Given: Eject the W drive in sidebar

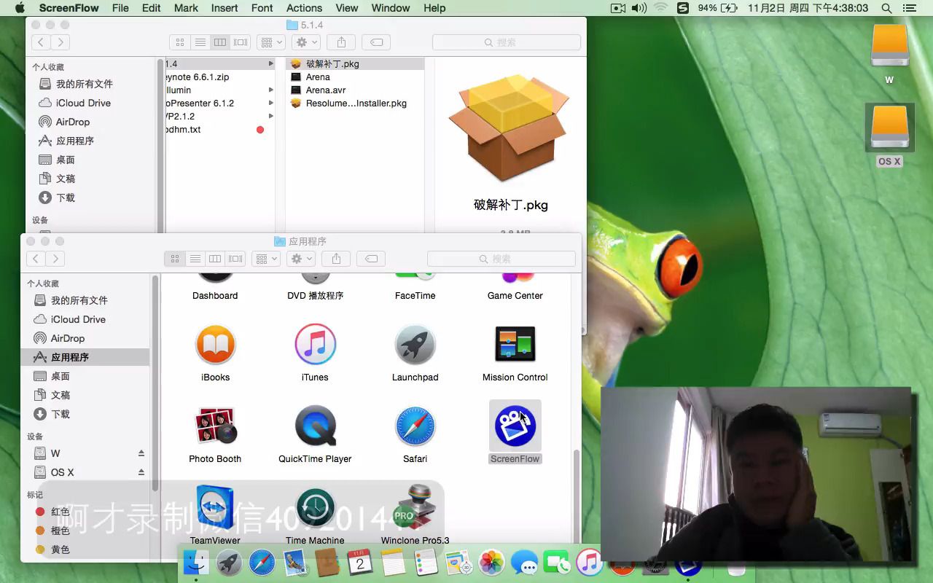Looking at the screenshot, I should click(x=141, y=453).
